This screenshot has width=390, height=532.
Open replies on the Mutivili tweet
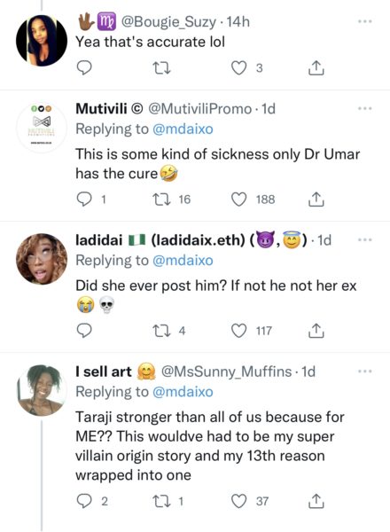point(83,199)
